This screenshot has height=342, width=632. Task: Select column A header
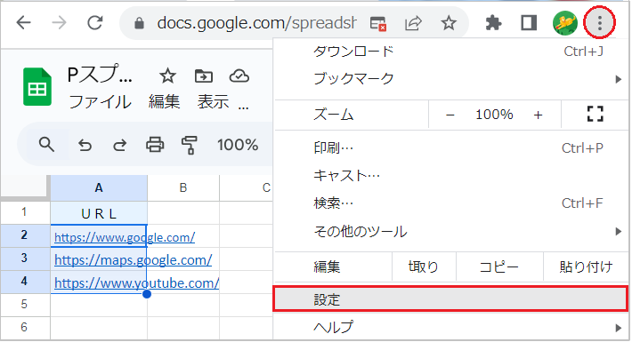(99, 188)
